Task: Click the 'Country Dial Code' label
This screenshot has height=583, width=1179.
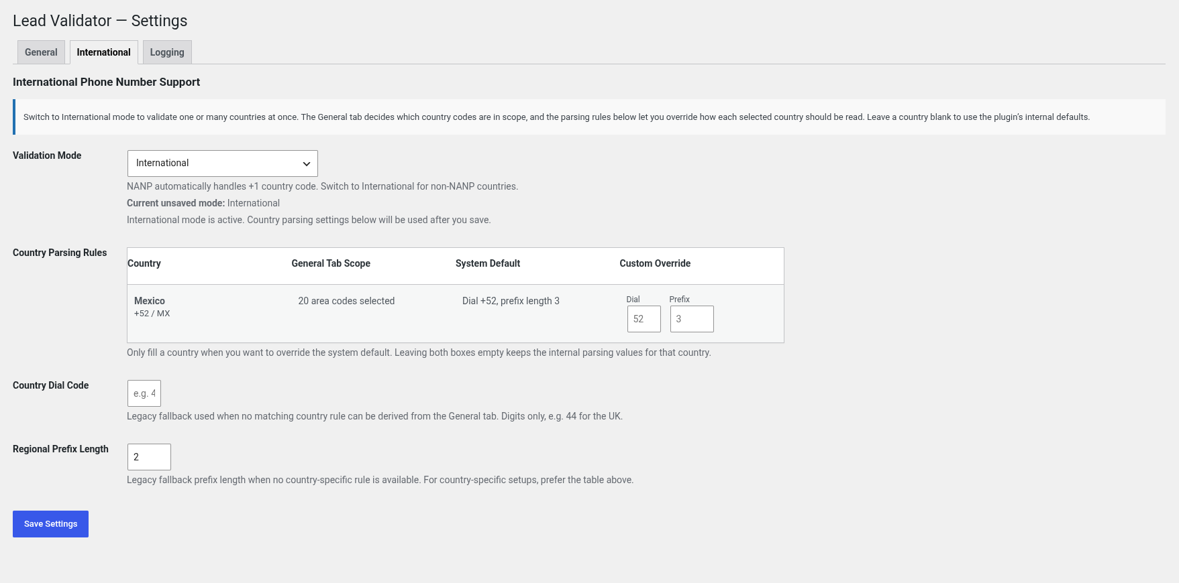Action: pos(51,385)
